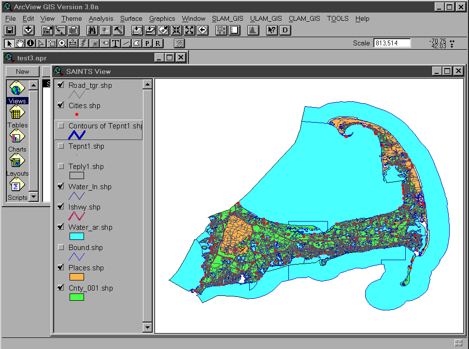
Task: Select the Draw Line tool
Action: pyautogui.click(x=126, y=43)
